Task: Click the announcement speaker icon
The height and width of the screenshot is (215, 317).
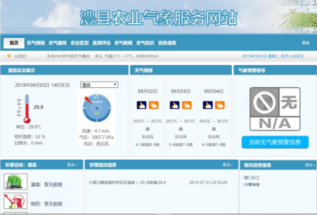Action: pyautogui.click(x=9, y=56)
